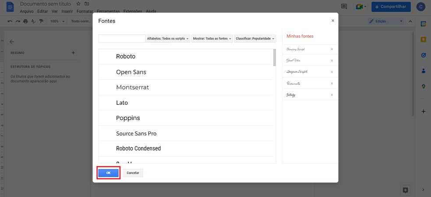Open the comment history icon
The height and width of the screenshot is (197, 431).
[x=344, y=7]
